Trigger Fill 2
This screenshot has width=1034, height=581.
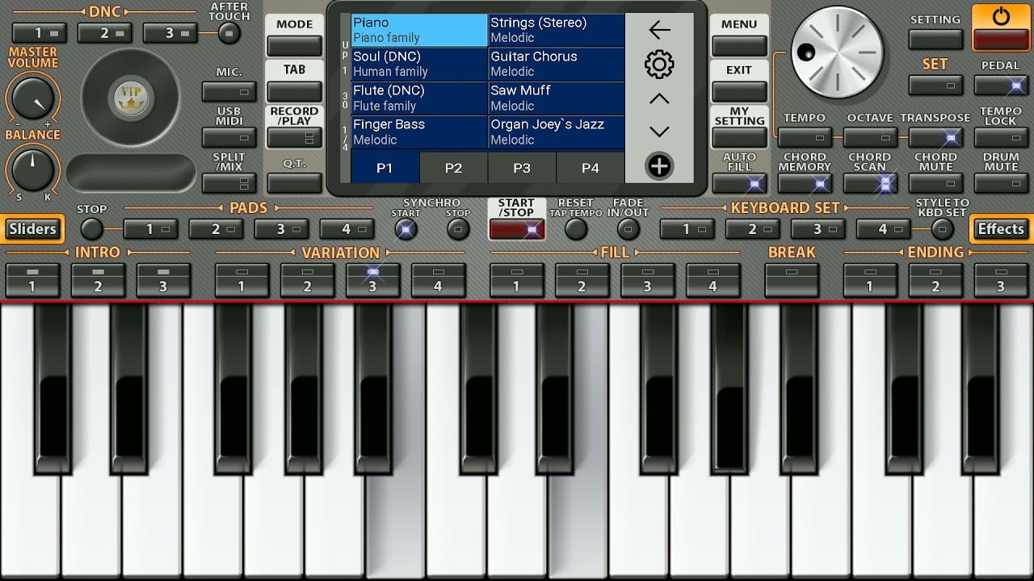coord(582,280)
